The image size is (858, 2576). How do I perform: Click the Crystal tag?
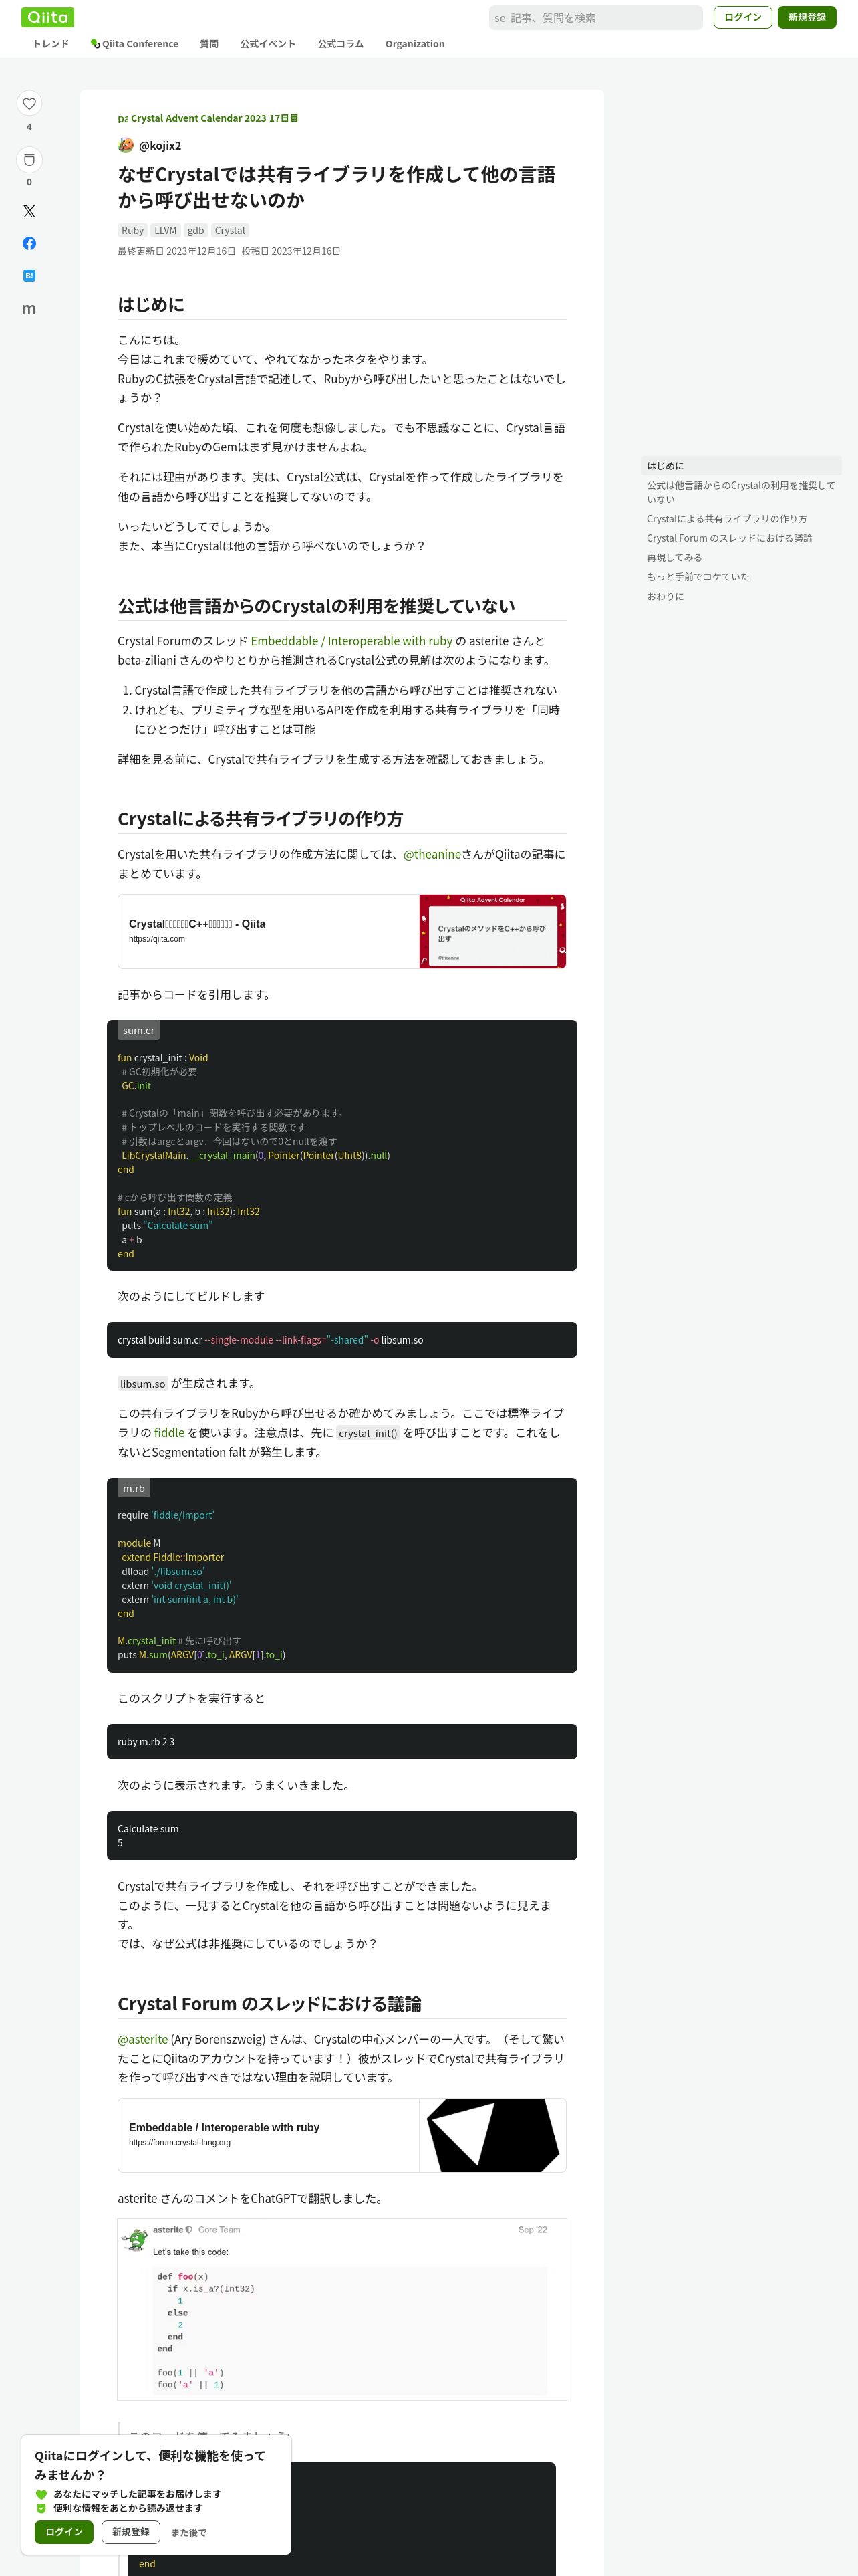pos(230,230)
